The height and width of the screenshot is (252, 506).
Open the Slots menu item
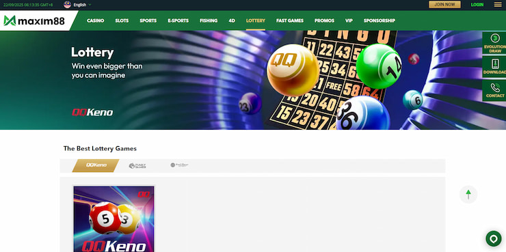click(122, 20)
